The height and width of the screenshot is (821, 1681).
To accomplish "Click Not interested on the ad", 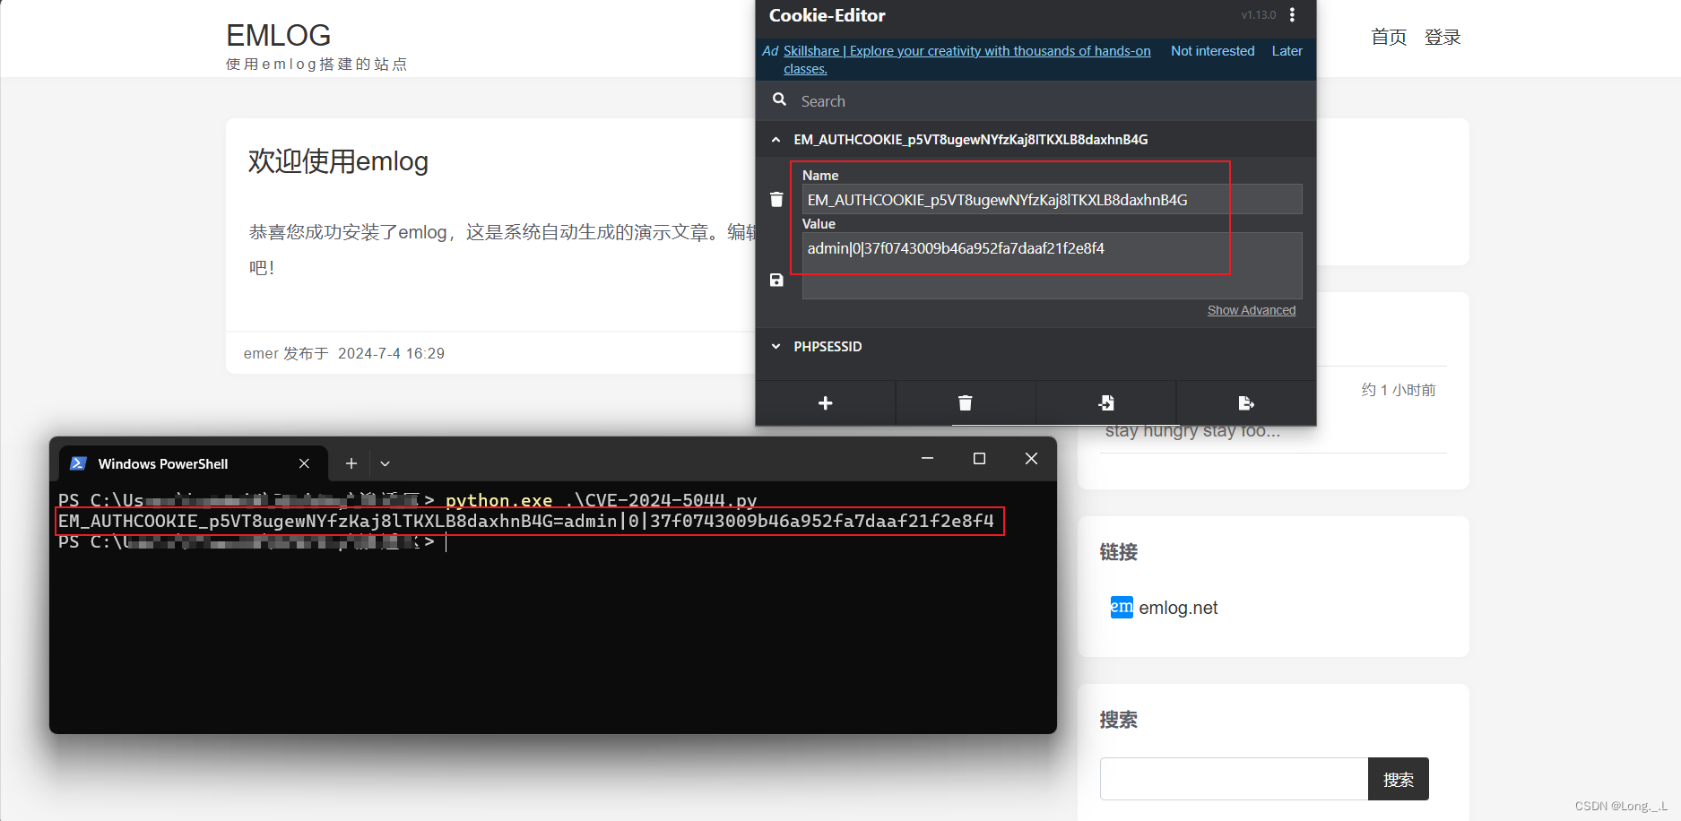I will click(1212, 51).
